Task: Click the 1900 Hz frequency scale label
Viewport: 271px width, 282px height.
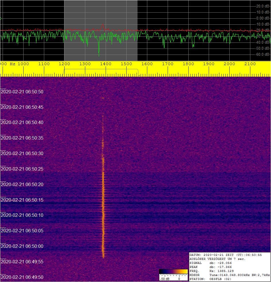Action: point(209,64)
